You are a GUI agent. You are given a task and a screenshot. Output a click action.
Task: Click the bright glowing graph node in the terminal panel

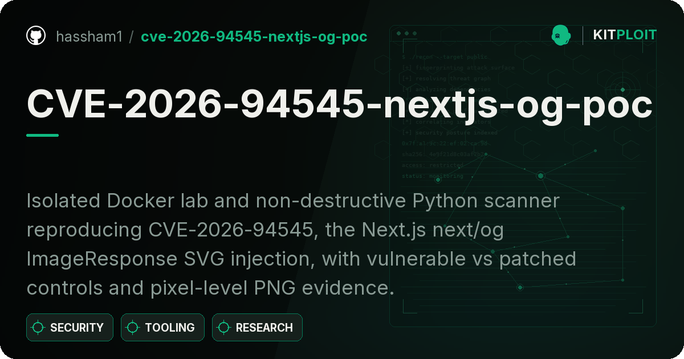click(x=540, y=176)
